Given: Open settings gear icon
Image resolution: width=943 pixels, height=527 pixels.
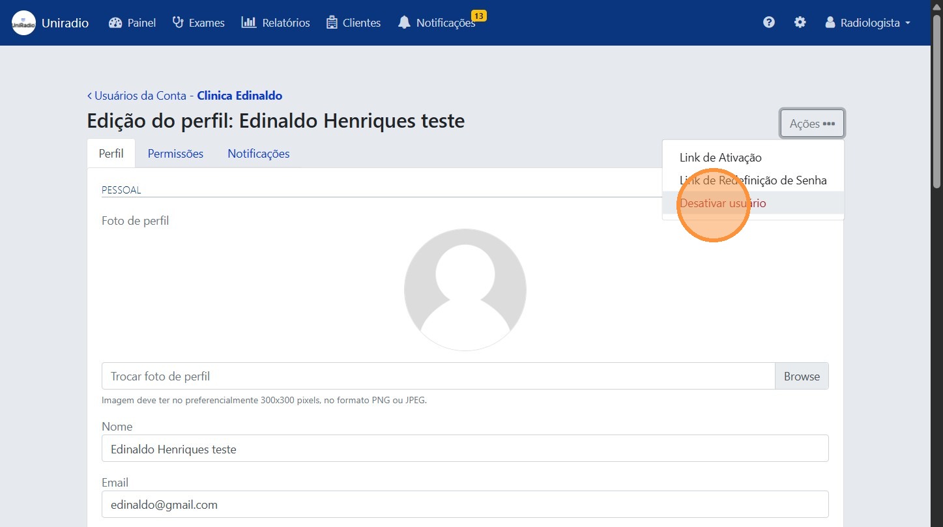Looking at the screenshot, I should tap(800, 23).
